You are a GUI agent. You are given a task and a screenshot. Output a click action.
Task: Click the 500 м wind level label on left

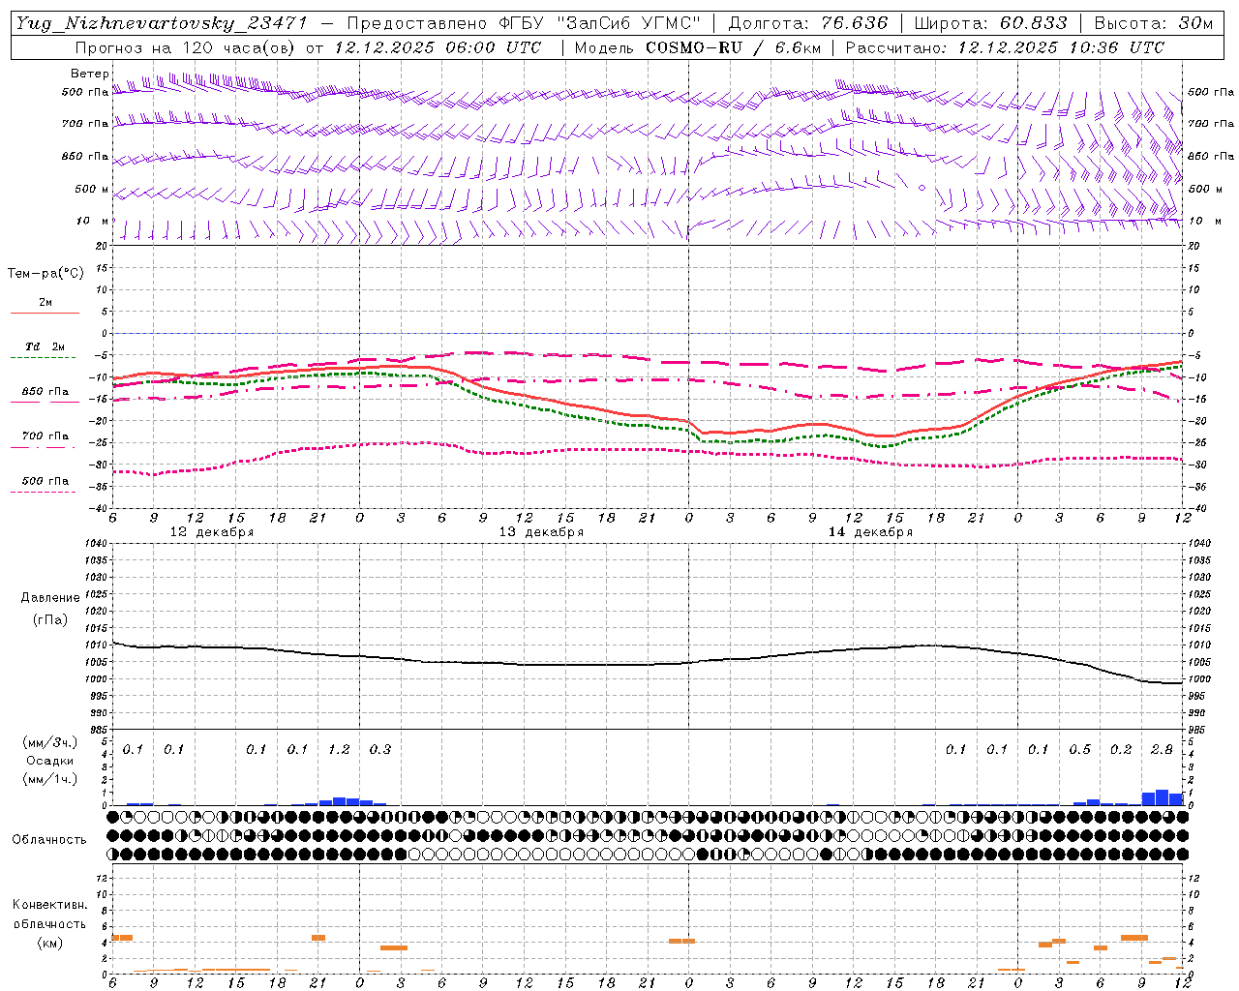(x=93, y=189)
